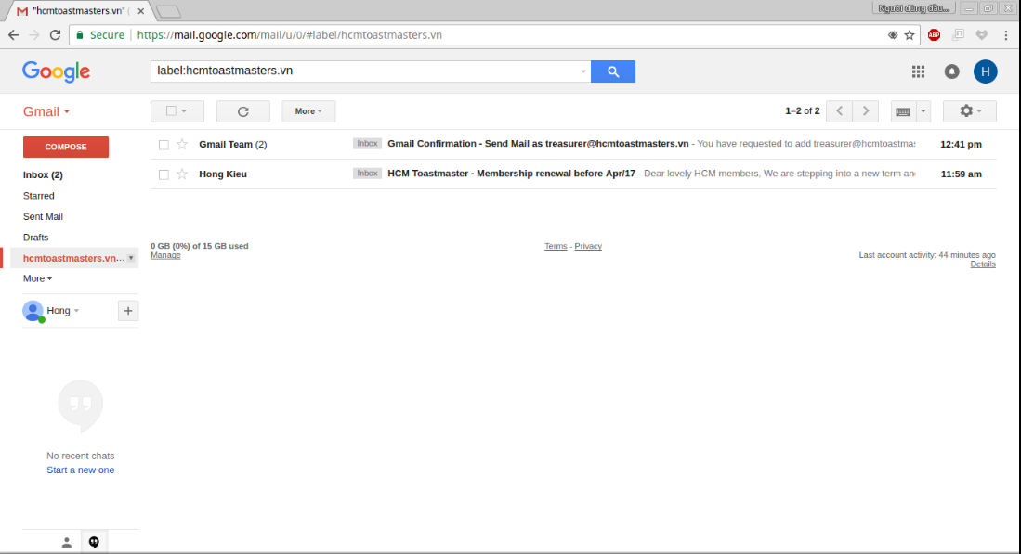Viewport: 1021px width, 554px height.
Task: Open the input tools keyboard icon
Action: coord(903,111)
